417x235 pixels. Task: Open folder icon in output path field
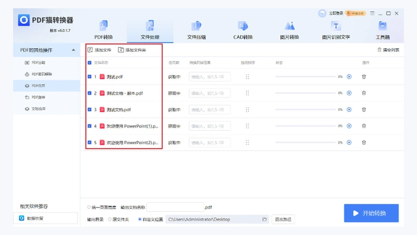tap(264, 220)
